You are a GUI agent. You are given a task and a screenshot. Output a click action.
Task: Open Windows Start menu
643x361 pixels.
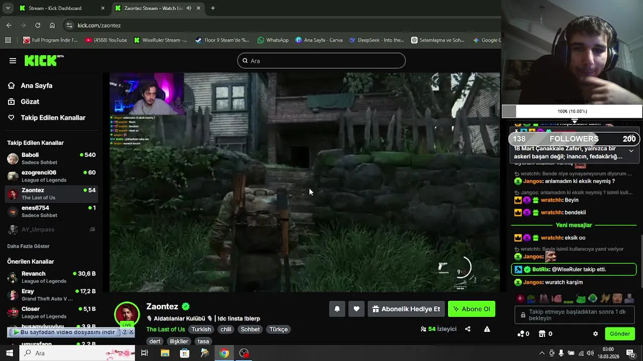coord(9,353)
